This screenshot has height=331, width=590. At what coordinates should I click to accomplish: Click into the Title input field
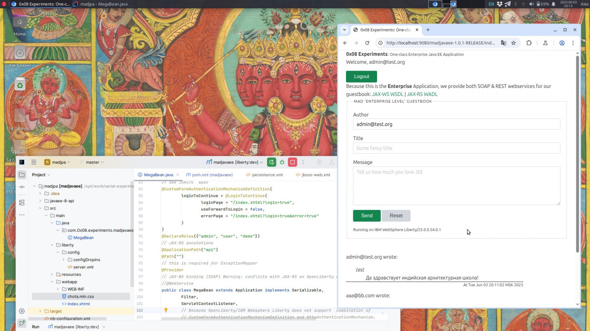pos(456,148)
